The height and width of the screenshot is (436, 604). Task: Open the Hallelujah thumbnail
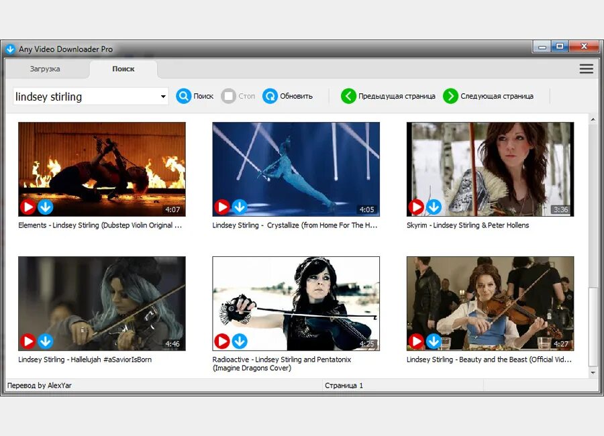(102, 303)
